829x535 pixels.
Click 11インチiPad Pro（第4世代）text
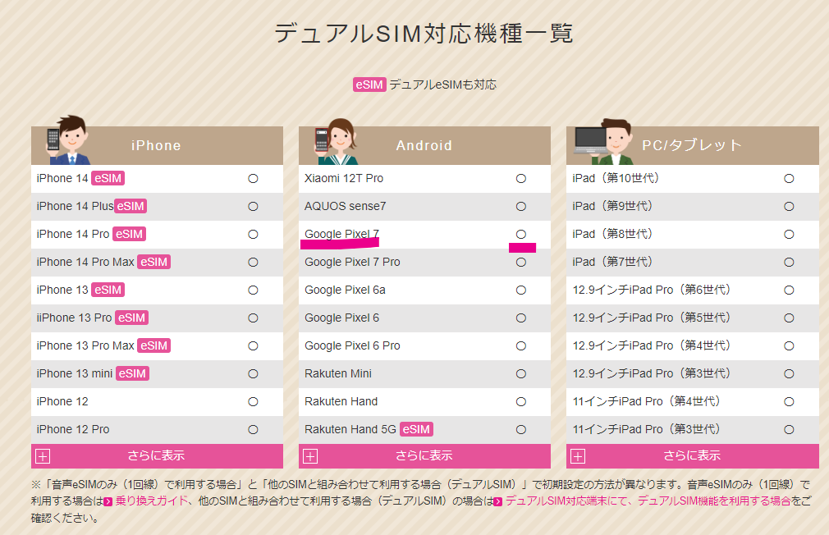point(648,402)
